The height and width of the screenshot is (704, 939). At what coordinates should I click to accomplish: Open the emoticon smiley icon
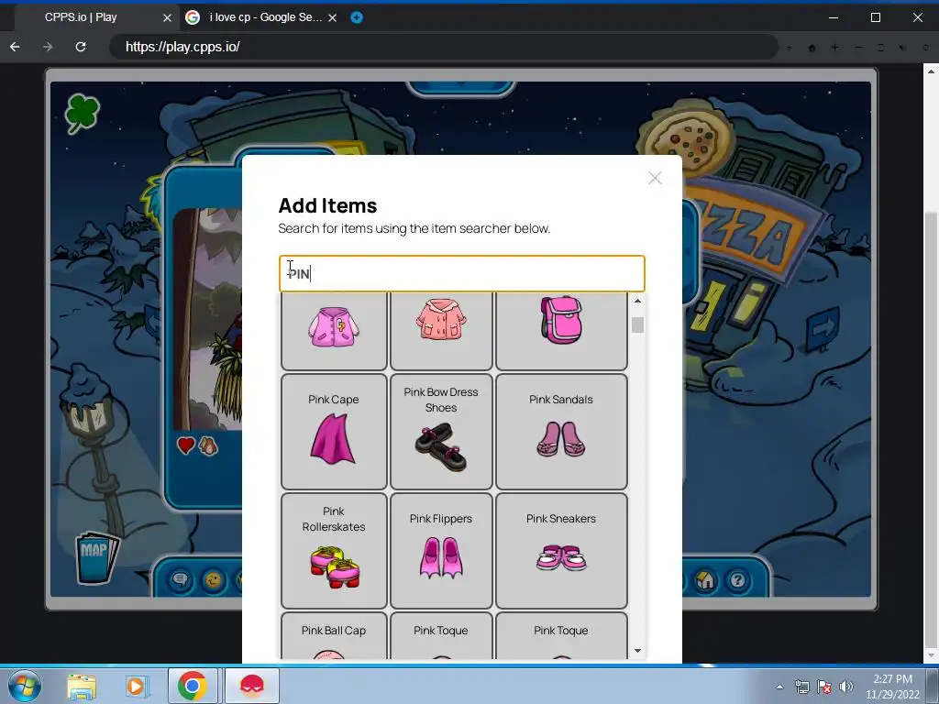pos(213,579)
